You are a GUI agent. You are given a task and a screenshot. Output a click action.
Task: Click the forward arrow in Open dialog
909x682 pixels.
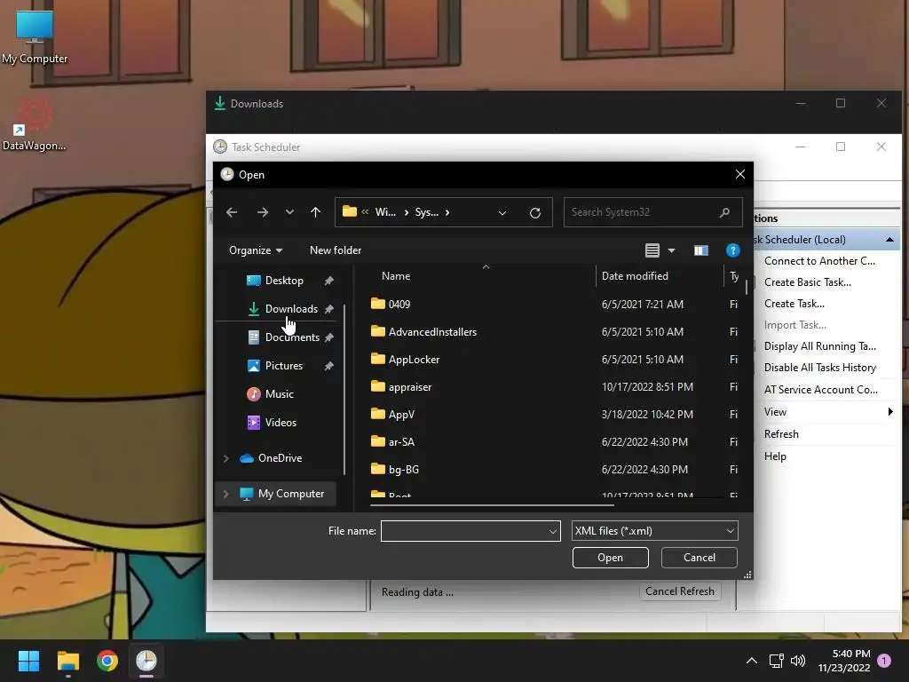[x=263, y=212]
